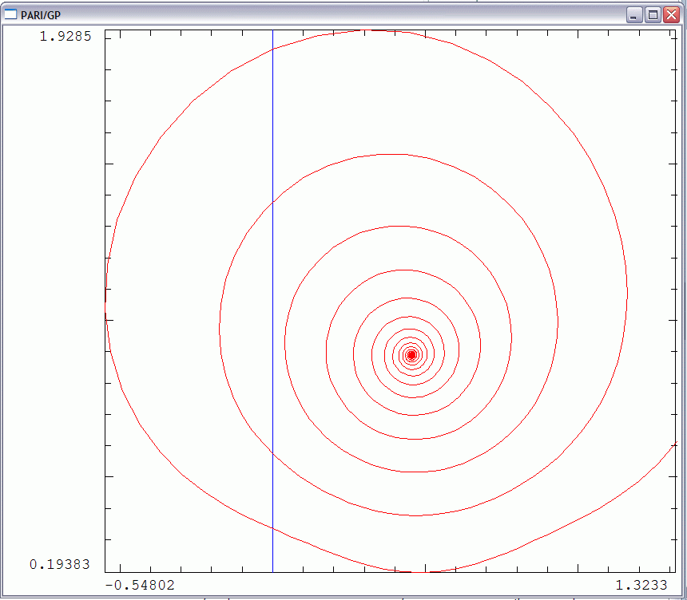Click the top-right corner of the plot frame
Viewport: 687px width, 600px height.
(x=676, y=30)
